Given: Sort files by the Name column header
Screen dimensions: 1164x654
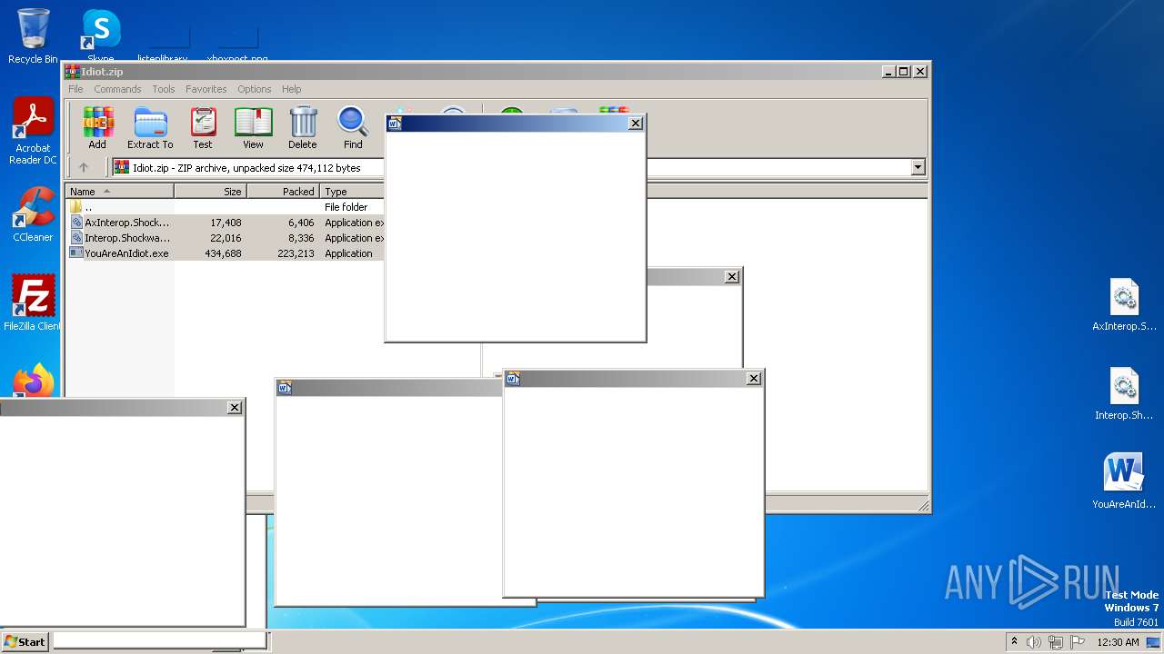Looking at the screenshot, I should 119,192.
